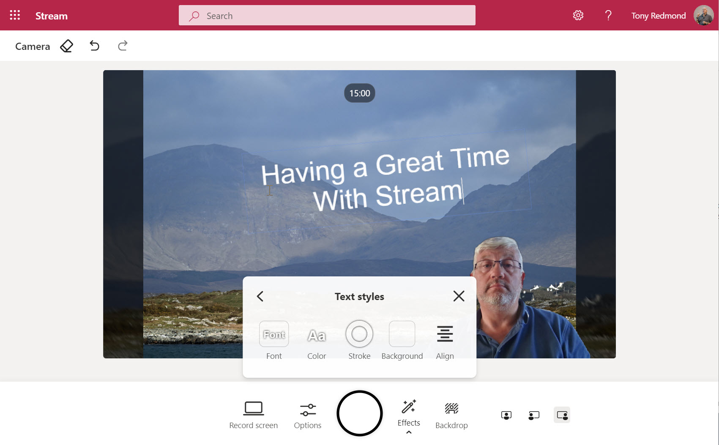Image resolution: width=719 pixels, height=445 pixels.
Task: Open Record screen option
Action: [x=253, y=415]
